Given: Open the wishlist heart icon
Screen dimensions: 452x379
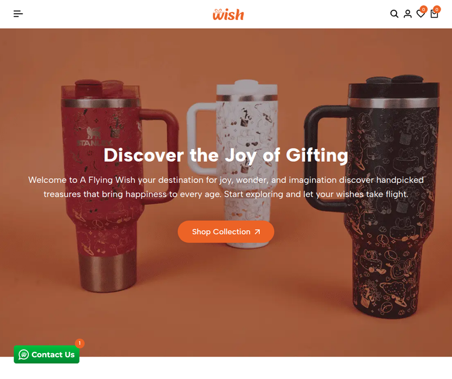Looking at the screenshot, I should point(421,14).
